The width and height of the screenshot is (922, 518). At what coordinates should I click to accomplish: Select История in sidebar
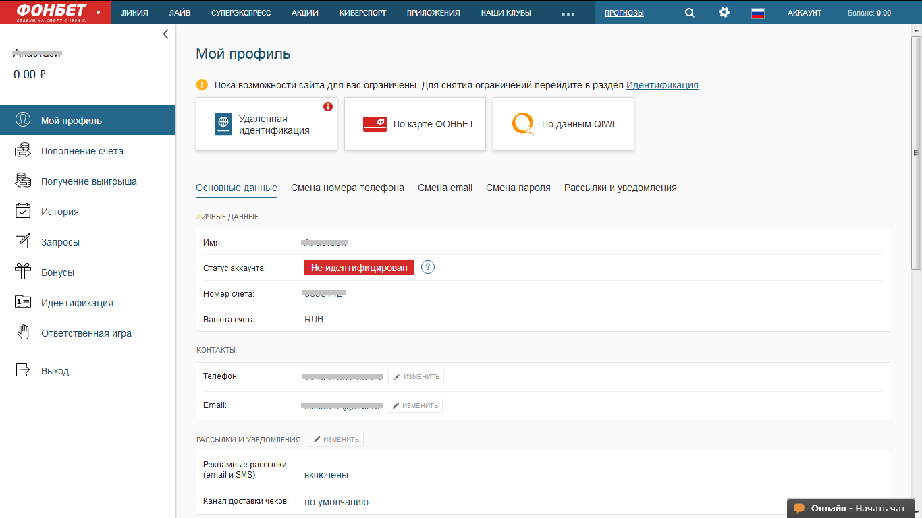[x=88, y=212]
